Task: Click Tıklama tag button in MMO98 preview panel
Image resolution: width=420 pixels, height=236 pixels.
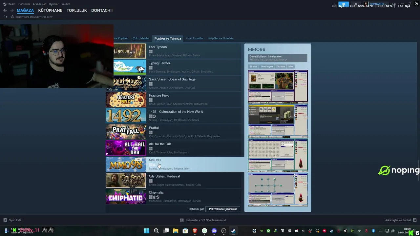Action: tap(281, 67)
